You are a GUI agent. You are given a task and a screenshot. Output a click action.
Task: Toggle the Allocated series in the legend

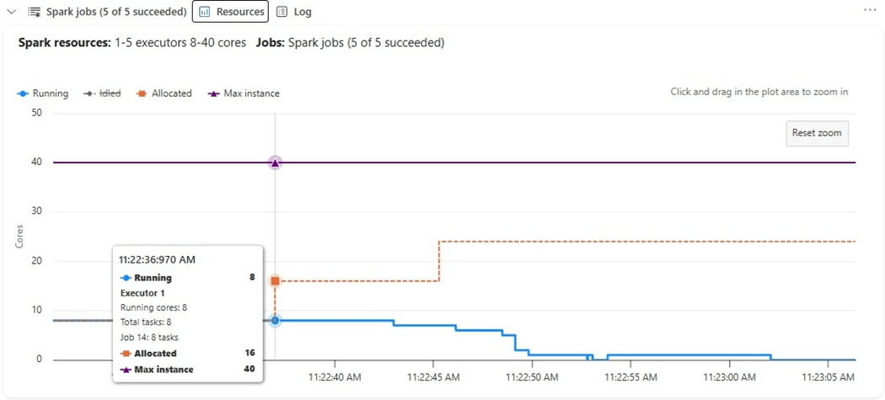[164, 93]
